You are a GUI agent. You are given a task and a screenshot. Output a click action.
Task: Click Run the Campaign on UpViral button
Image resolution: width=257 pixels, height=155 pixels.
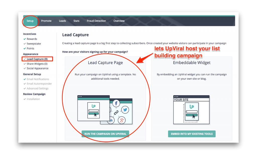[x=105, y=134]
